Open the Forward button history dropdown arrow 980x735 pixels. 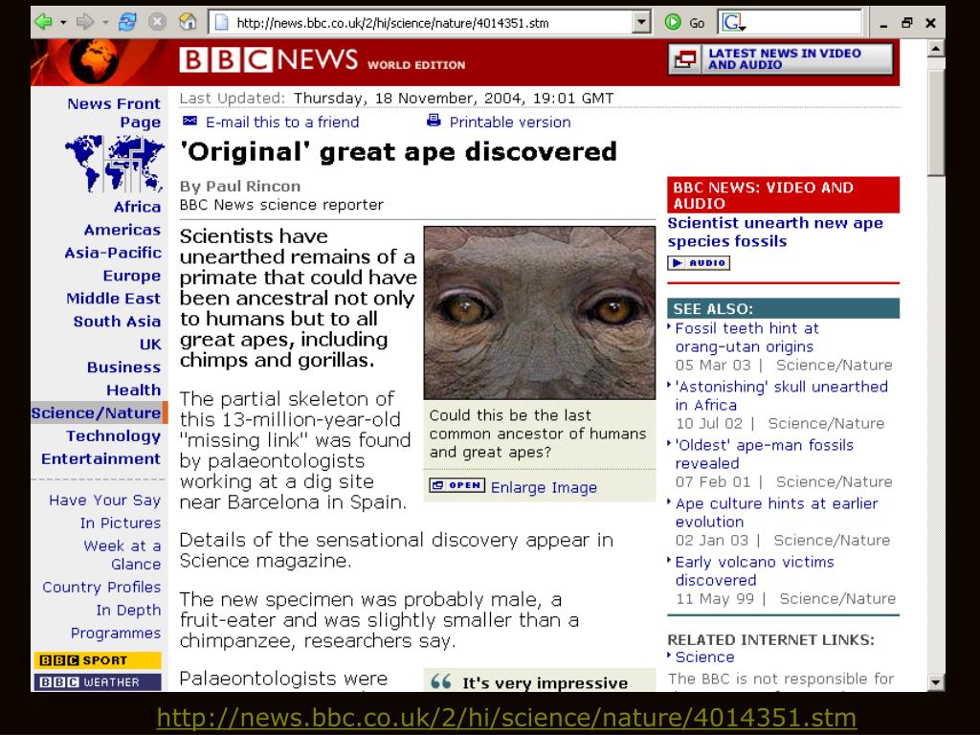coord(105,23)
